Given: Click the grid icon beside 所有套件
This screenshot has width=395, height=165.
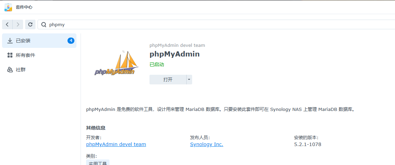Looking at the screenshot, I should [10, 55].
